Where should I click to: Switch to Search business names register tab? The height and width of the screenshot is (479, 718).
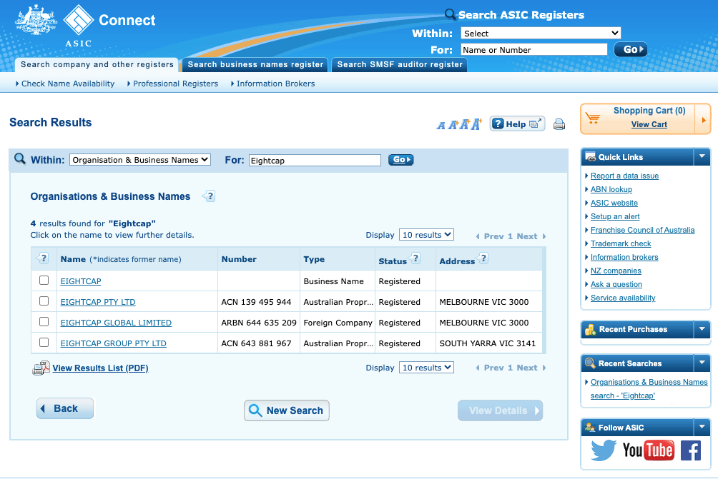[x=255, y=64]
